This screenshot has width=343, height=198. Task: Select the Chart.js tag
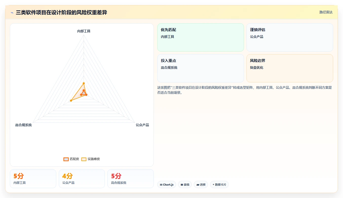[166, 185]
